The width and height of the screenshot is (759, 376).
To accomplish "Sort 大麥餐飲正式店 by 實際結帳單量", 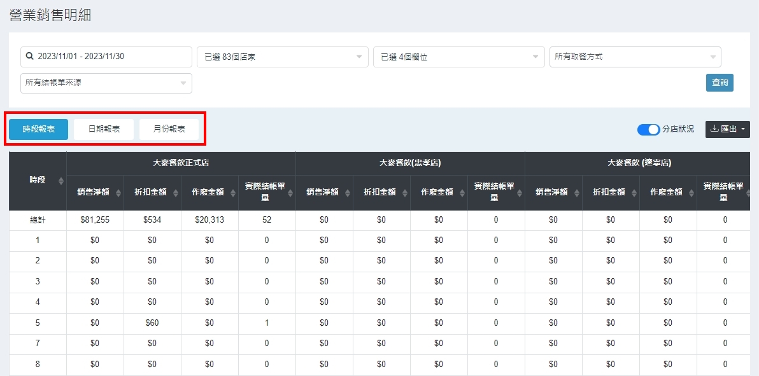I will (290, 193).
